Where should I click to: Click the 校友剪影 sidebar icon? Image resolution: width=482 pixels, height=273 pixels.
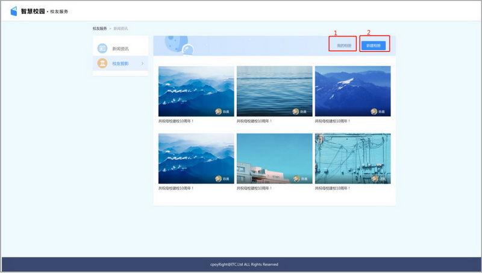click(x=102, y=63)
